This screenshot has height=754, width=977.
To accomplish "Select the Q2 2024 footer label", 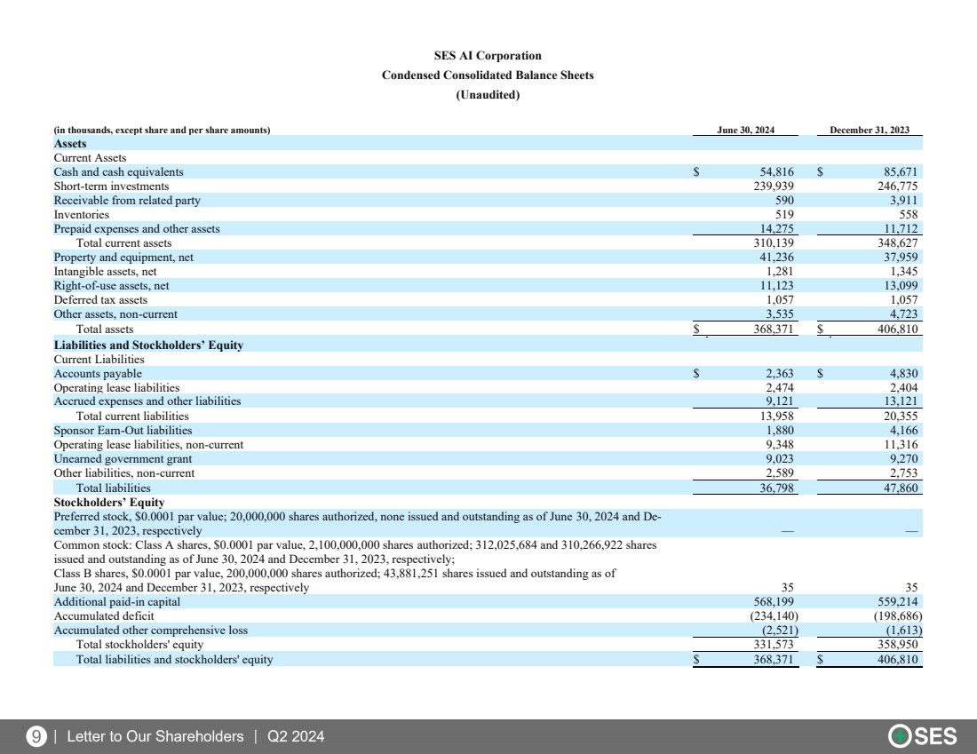I will coord(296,736).
